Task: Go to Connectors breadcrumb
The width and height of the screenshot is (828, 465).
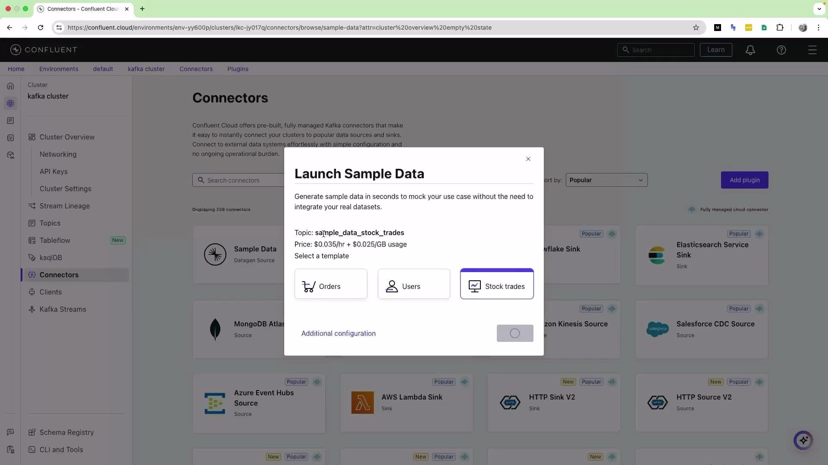Action: point(196,69)
